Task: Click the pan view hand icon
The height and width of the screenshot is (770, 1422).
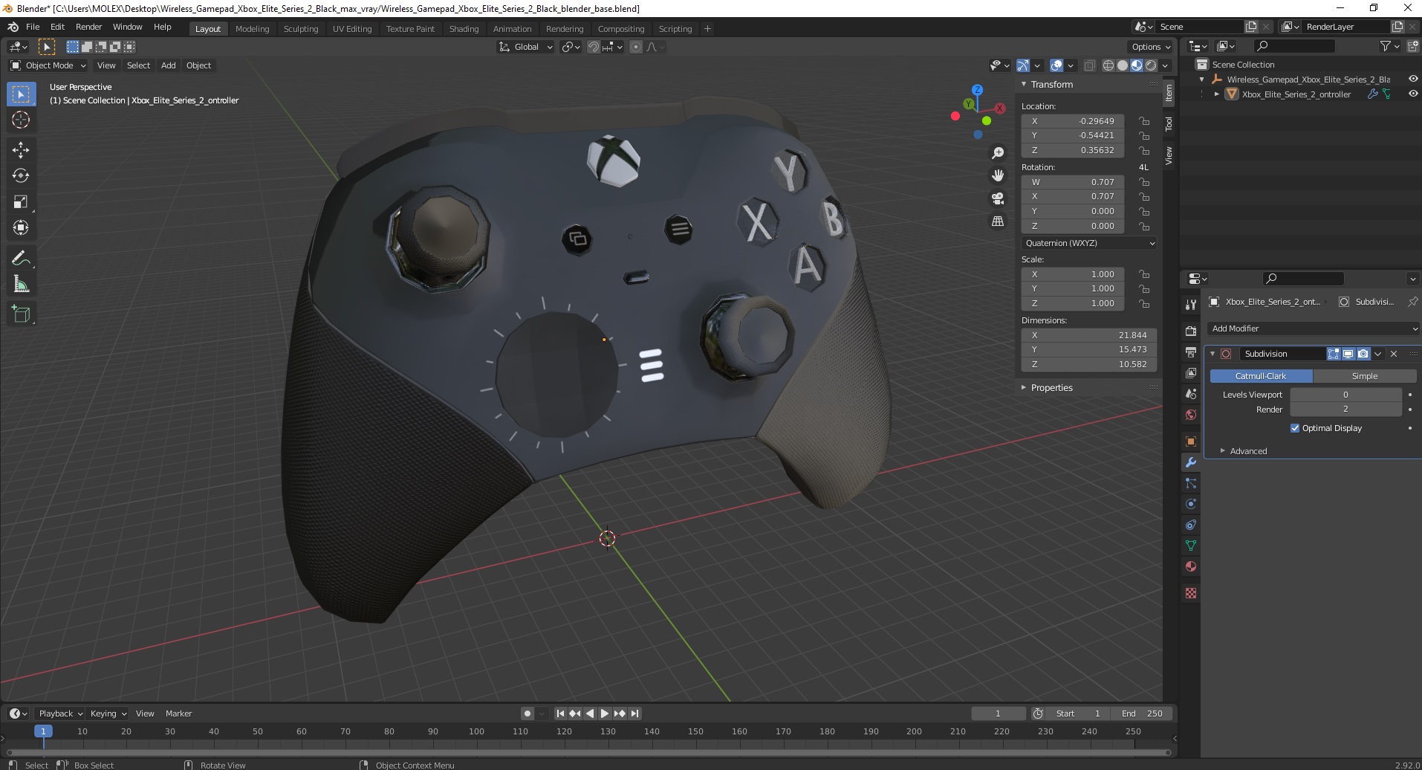Action: 998,175
